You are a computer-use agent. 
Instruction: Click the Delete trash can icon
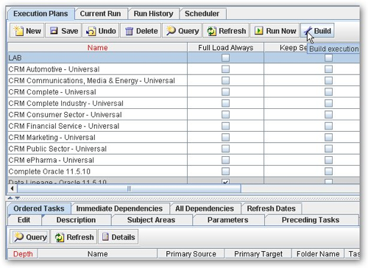(129, 31)
